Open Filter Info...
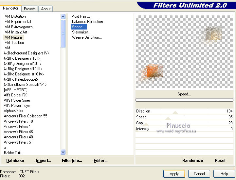Image resolution: width=236 pixels, height=180 pixels. pyautogui.click(x=72, y=161)
